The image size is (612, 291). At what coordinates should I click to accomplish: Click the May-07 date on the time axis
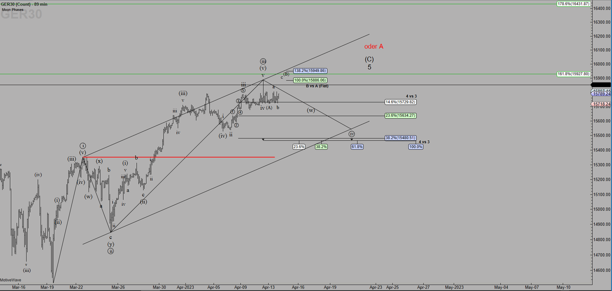(532, 287)
